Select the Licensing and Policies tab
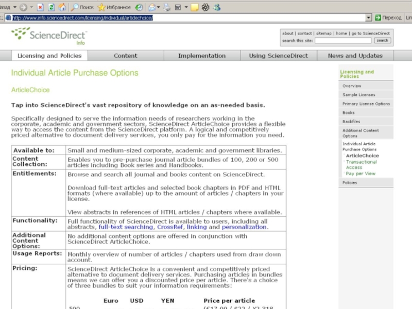 [x=49, y=56]
